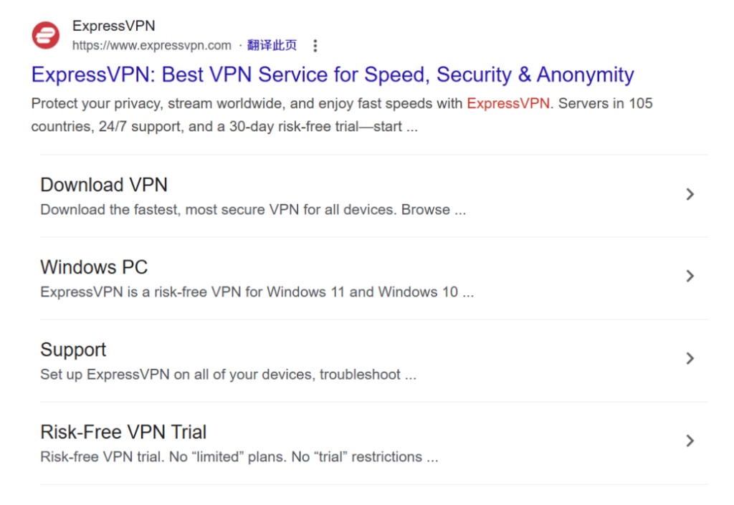Open the ExpressVPN: Best VPN Service headline link
This screenshot has height=505, width=734.
coord(333,74)
